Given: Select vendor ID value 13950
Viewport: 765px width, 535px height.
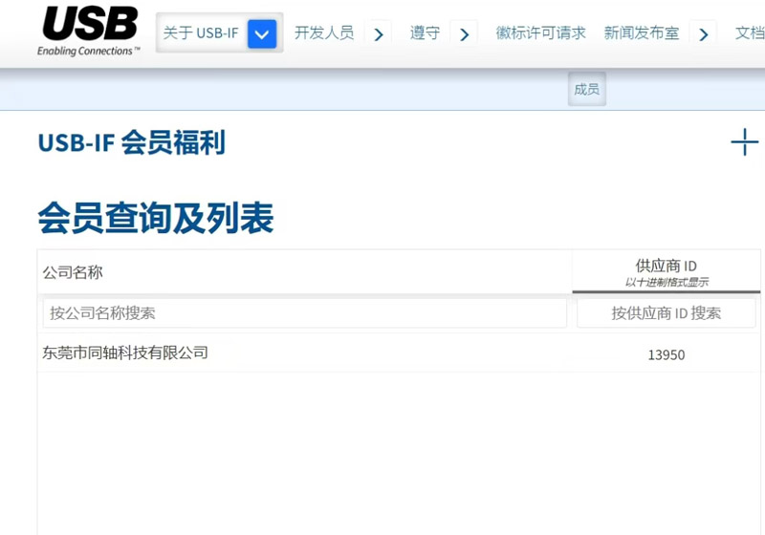Looking at the screenshot, I should click(x=666, y=354).
